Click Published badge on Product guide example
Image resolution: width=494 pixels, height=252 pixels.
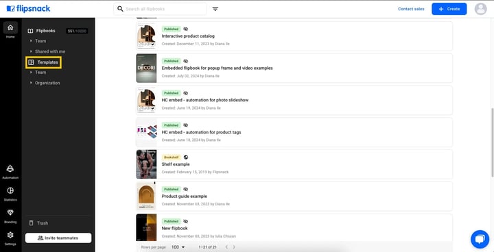tap(172, 190)
